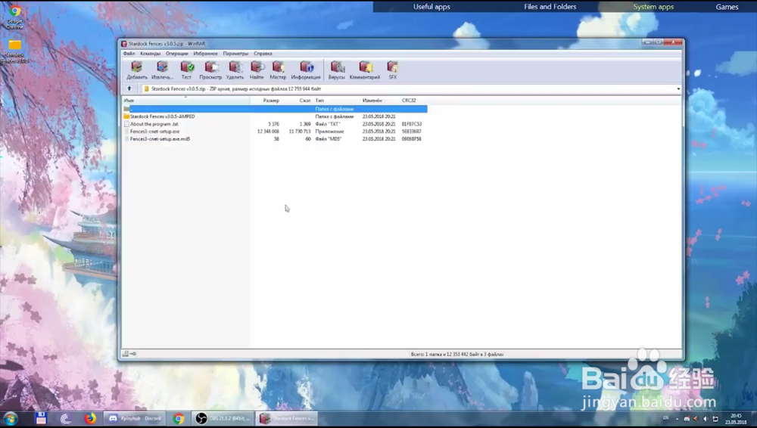Image resolution: width=757 pixels, height=428 pixels.
Task: Click the floppy disk taskbar icon
Action: point(41,418)
